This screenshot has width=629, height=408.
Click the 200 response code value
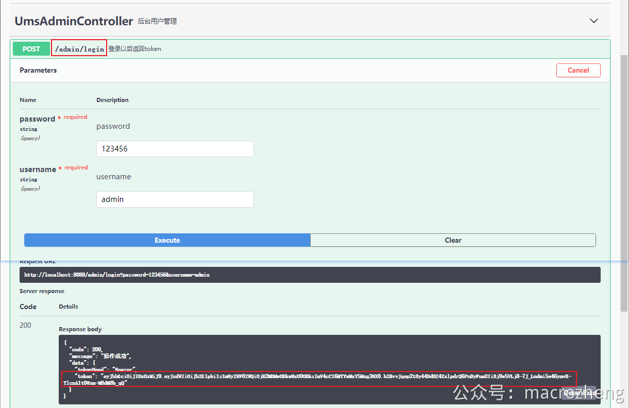(x=25, y=325)
